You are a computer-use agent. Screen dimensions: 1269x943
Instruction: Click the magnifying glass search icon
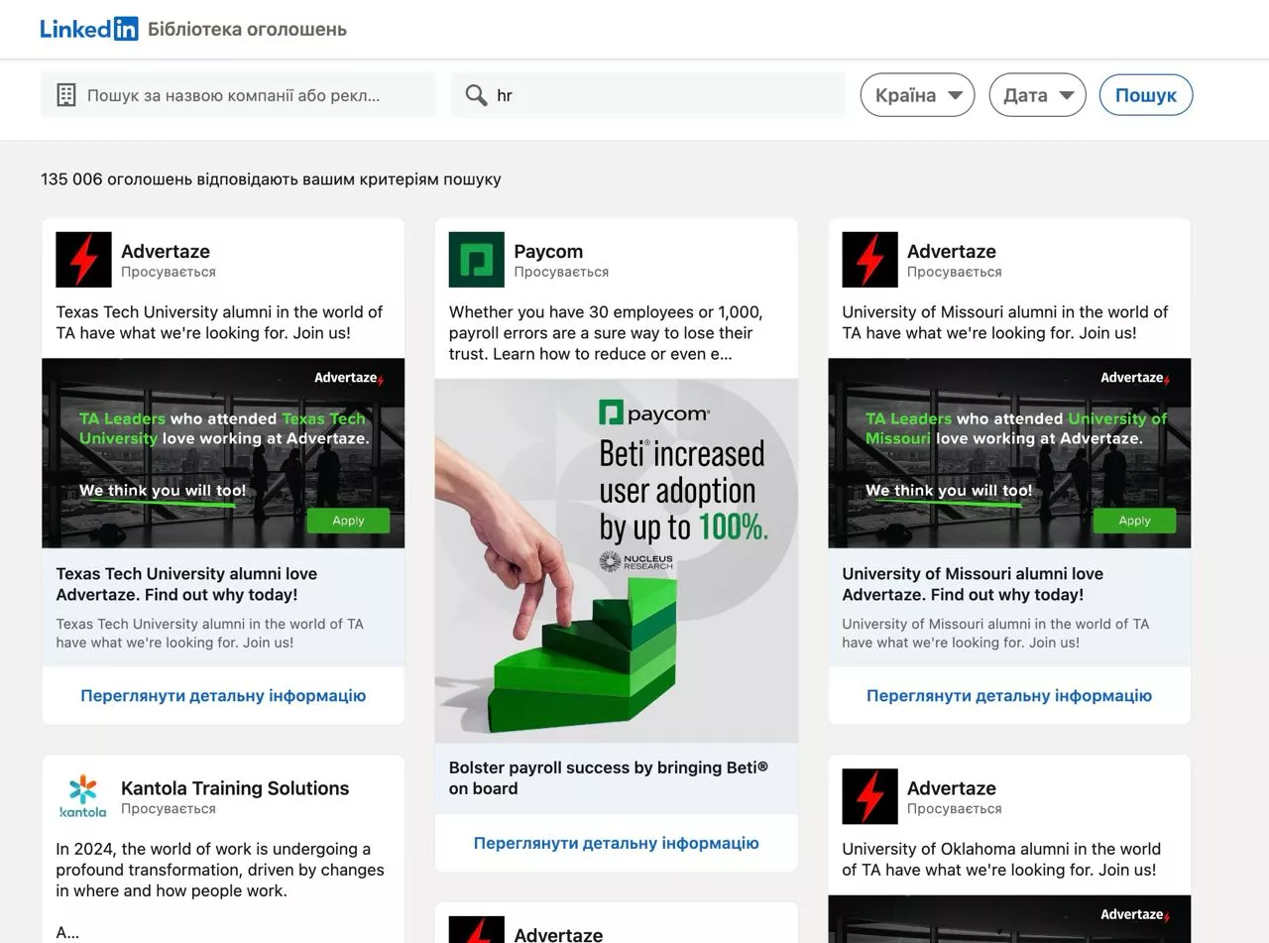tap(476, 95)
